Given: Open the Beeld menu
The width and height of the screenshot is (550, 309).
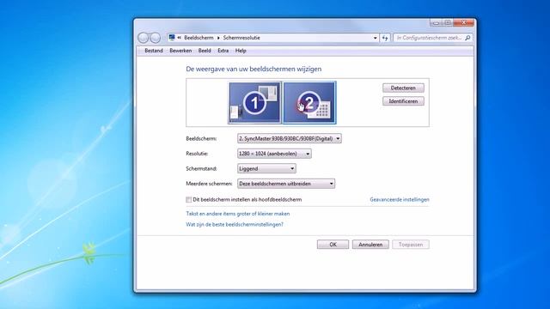Looking at the screenshot, I should pyautogui.click(x=205, y=51).
